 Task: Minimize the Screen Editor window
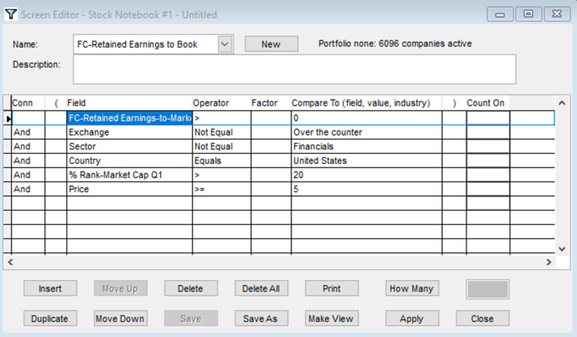[x=500, y=14]
